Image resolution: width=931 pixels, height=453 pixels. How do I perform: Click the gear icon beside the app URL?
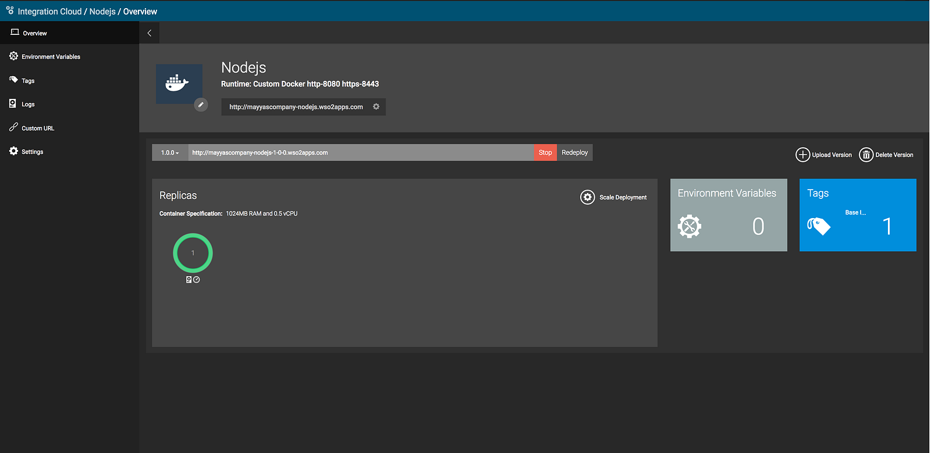pos(376,107)
